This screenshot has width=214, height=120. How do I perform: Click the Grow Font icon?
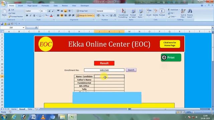click(49, 11)
